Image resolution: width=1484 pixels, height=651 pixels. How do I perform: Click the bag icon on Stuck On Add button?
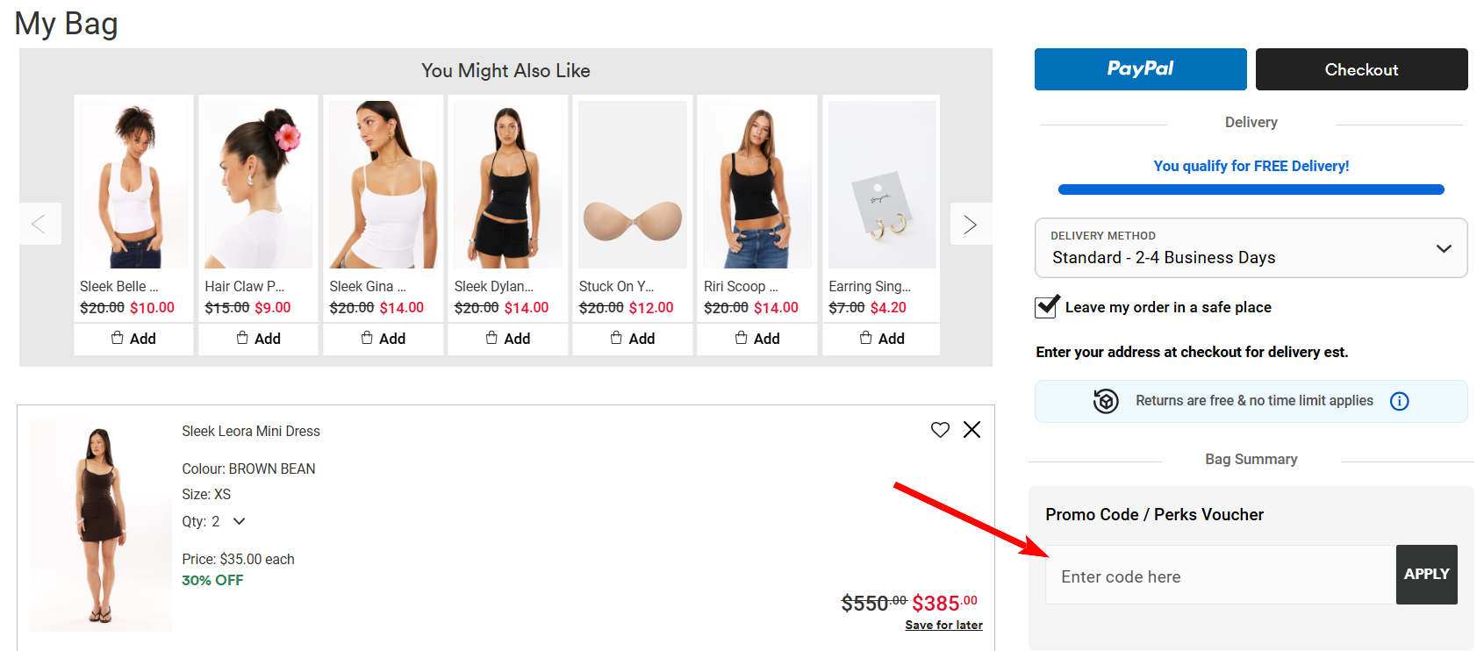tap(617, 338)
